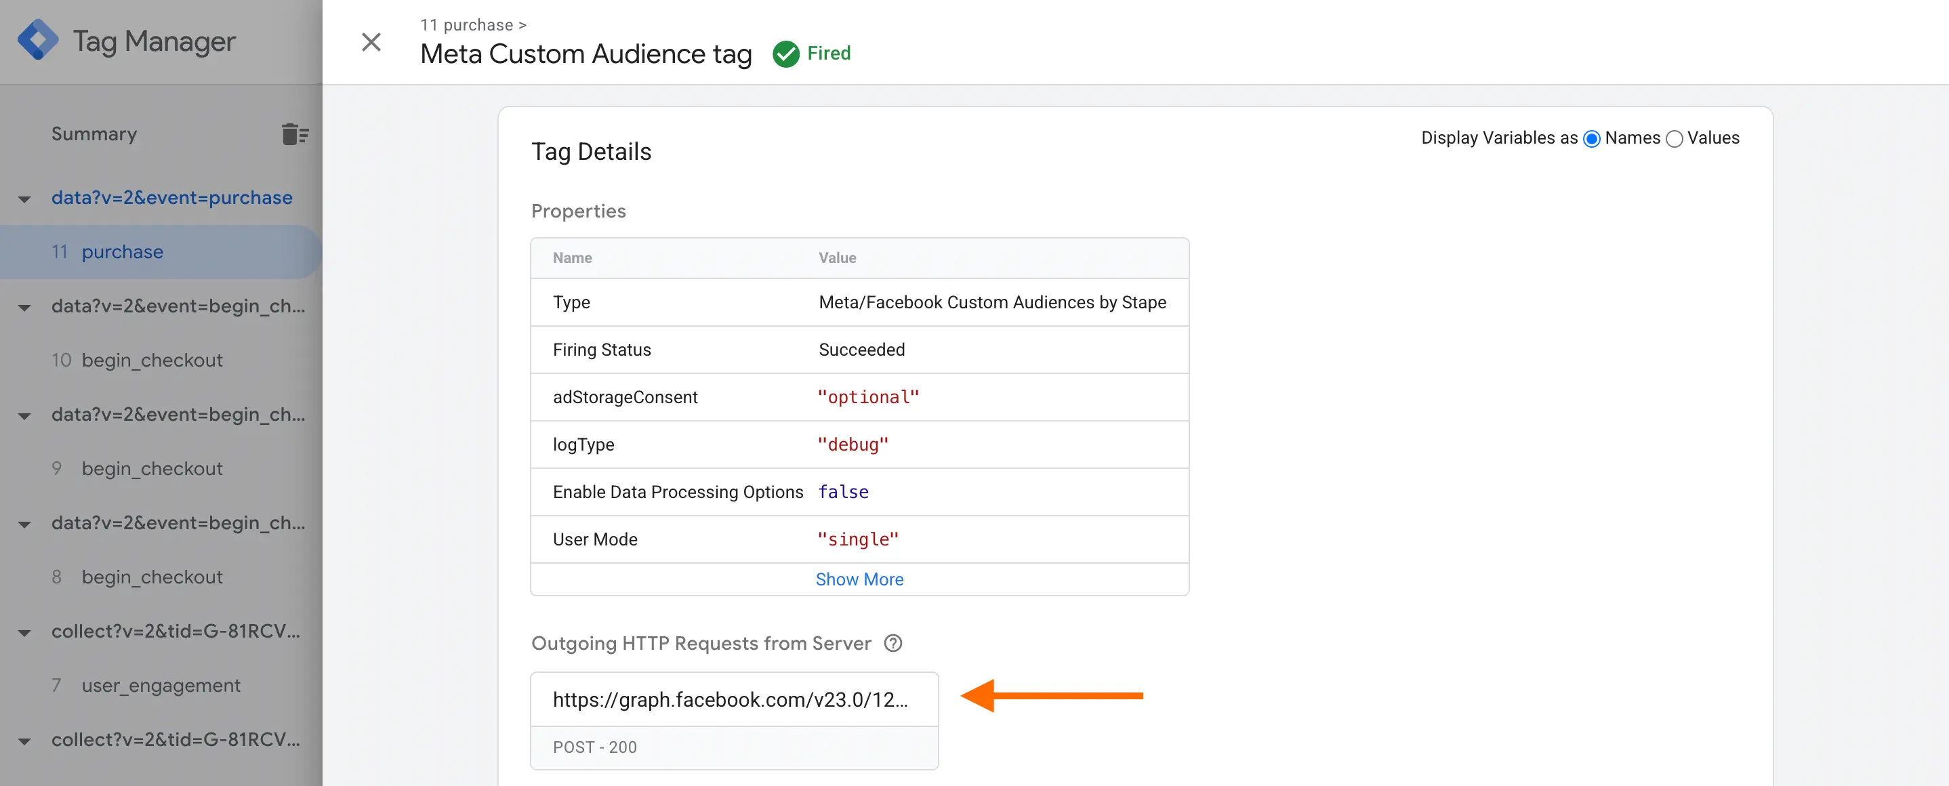Open Summary in the sidebar
This screenshot has height=786, width=1949.
pyautogui.click(x=94, y=134)
